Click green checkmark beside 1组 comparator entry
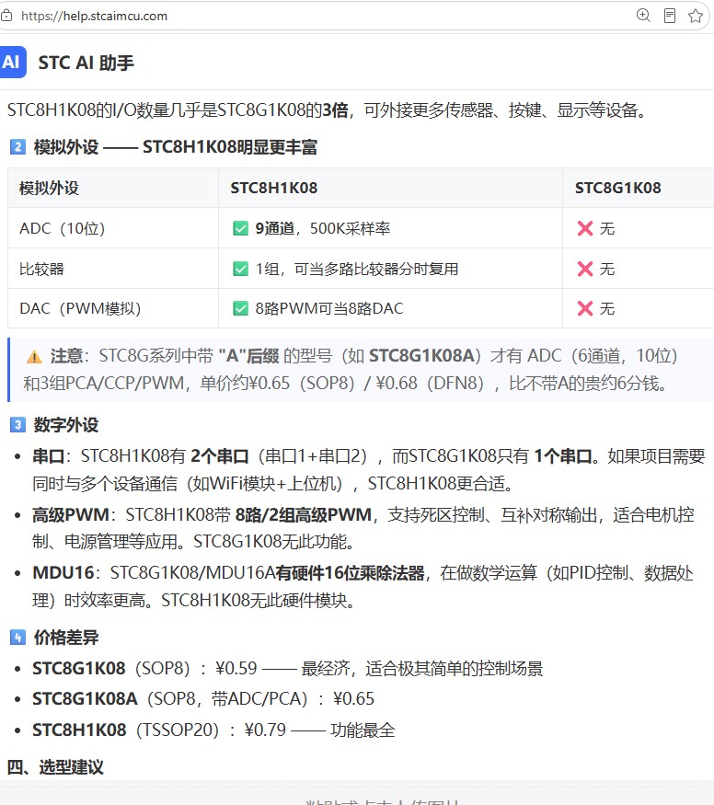The width and height of the screenshot is (714, 805). (x=240, y=269)
